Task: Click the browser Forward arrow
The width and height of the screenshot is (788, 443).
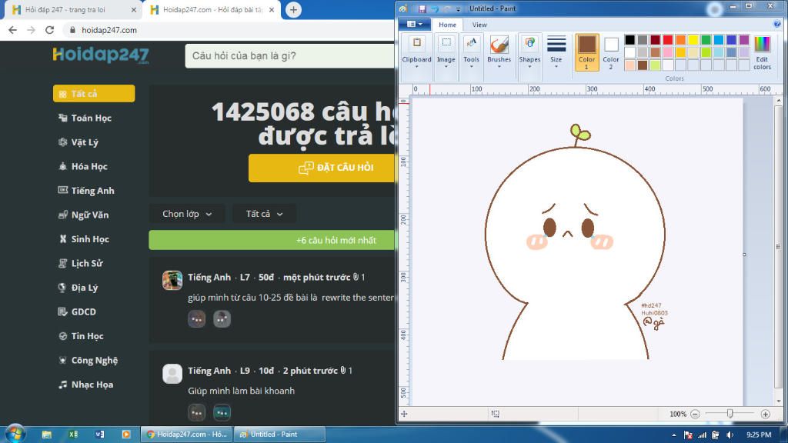Action: point(31,30)
